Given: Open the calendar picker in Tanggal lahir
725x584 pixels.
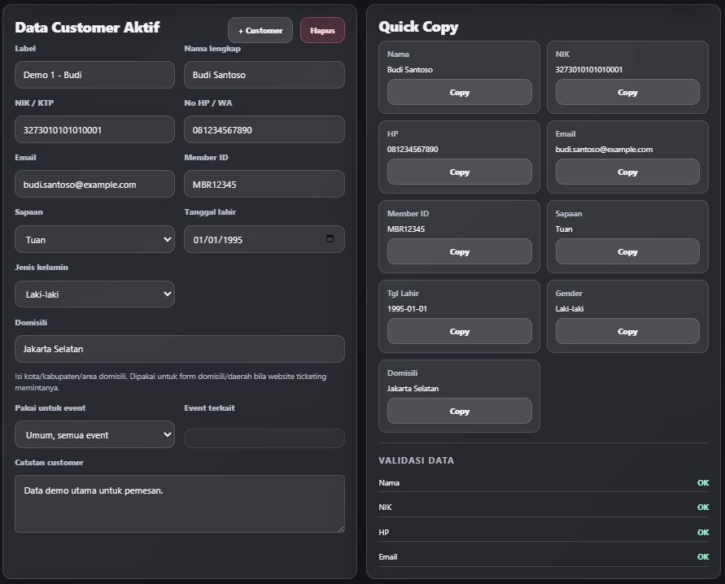Looking at the screenshot, I should 330,239.
